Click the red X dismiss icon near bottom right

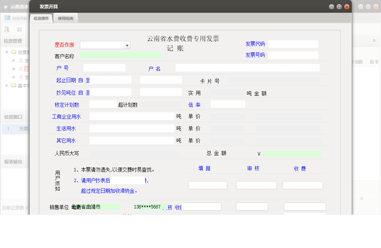pos(362,198)
